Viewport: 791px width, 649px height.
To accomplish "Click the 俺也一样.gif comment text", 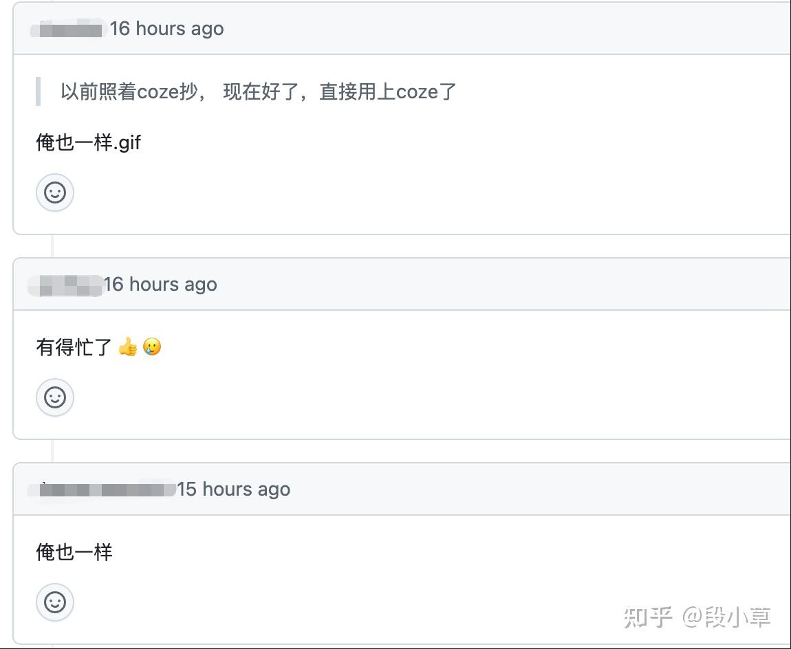I will (88, 143).
